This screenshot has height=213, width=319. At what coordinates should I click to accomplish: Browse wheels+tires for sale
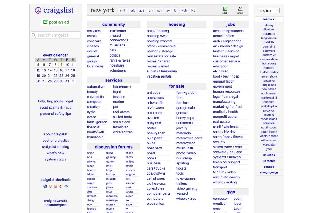point(186,199)
